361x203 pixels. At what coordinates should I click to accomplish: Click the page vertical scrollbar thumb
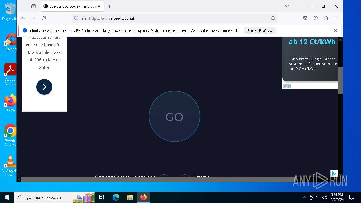[x=340, y=80]
